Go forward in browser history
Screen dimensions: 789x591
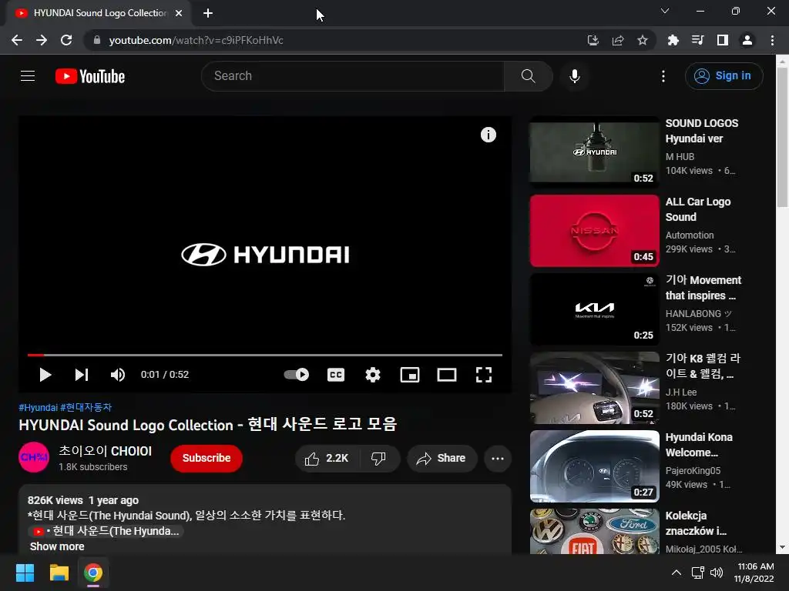point(42,40)
